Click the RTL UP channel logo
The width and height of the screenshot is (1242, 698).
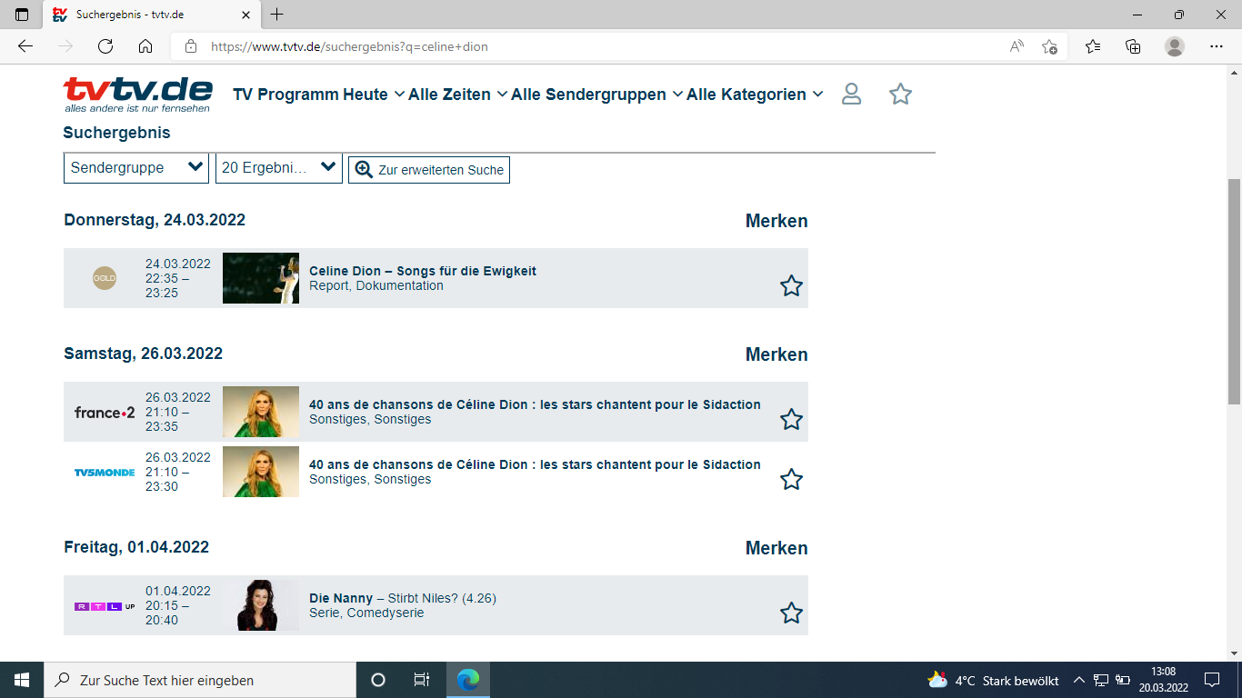105,606
